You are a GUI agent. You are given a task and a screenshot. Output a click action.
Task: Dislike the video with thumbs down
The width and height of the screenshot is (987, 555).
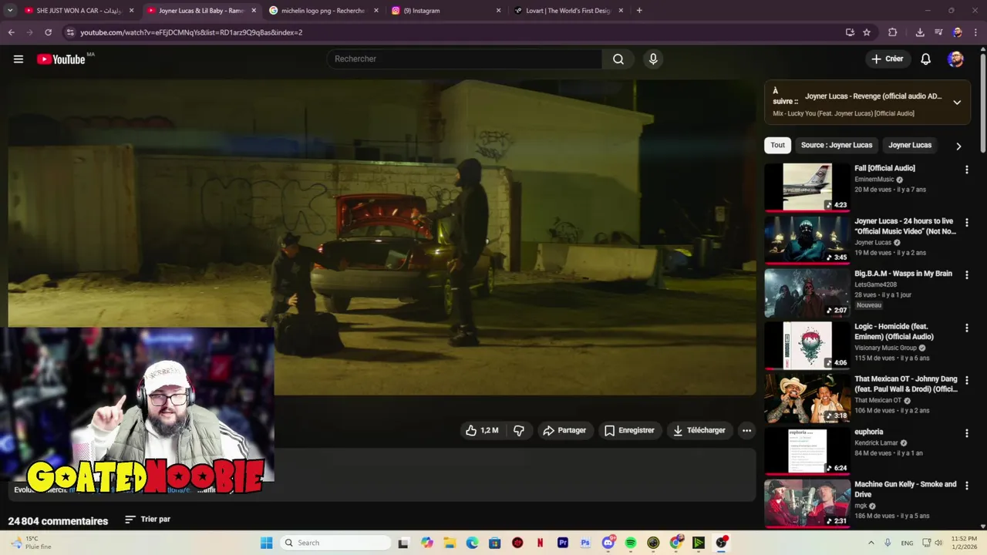coord(519,431)
